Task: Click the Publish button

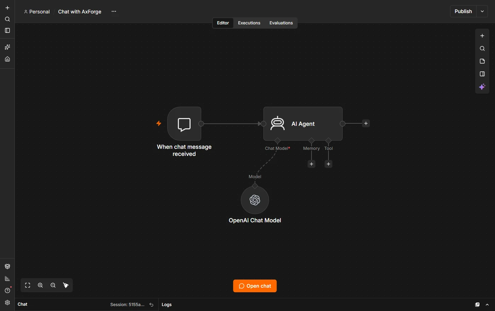Action: [463, 11]
